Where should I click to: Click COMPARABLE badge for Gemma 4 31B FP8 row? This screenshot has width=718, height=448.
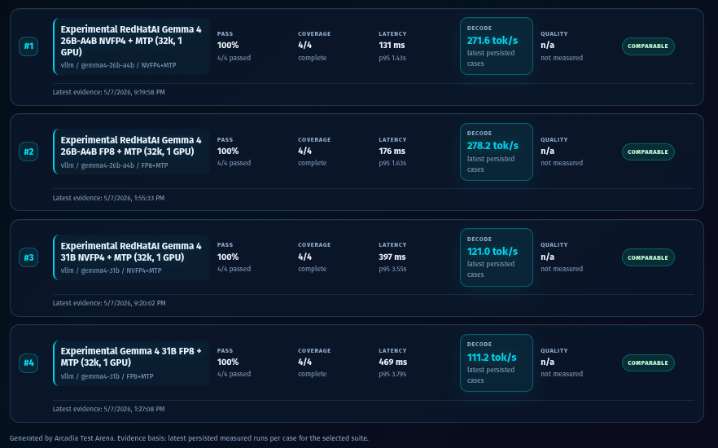[648, 362]
